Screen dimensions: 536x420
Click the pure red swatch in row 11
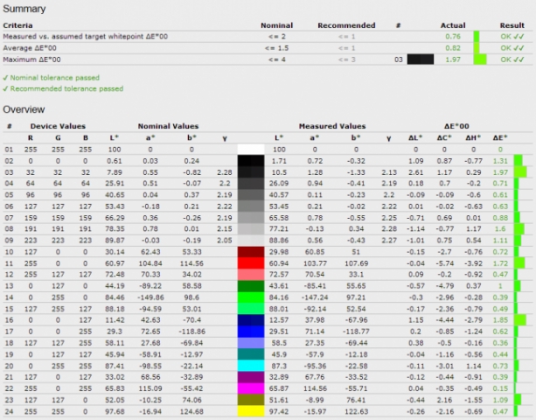click(253, 262)
